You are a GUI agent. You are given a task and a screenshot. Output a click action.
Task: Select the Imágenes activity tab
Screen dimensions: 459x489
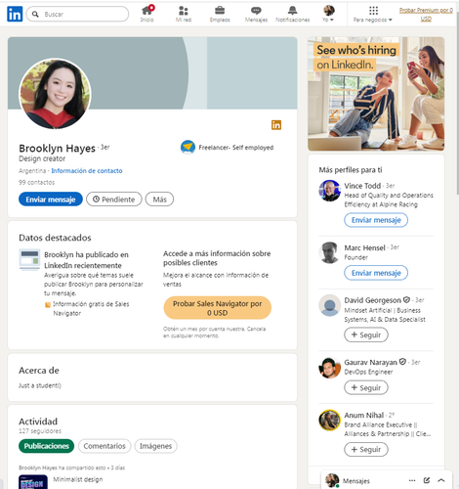[x=155, y=446]
